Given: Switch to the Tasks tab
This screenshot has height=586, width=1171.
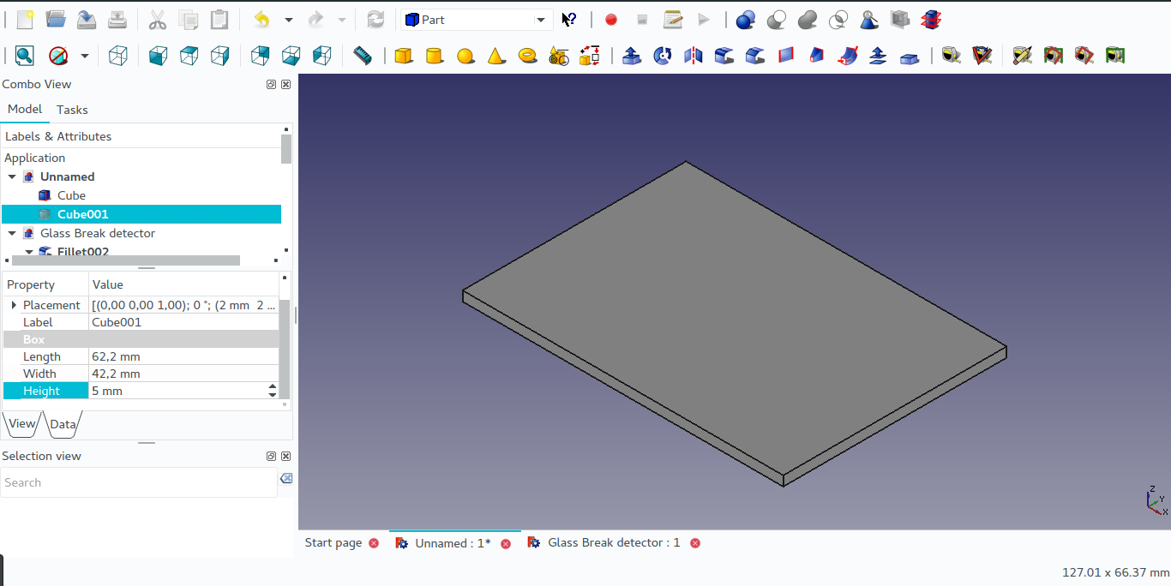Looking at the screenshot, I should (x=72, y=110).
